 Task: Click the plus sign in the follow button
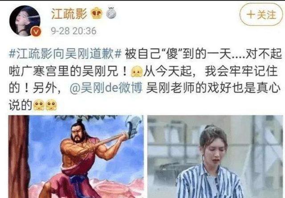click(251, 15)
